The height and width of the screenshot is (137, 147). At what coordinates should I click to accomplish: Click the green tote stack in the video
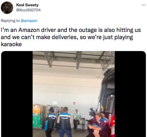click(37, 121)
